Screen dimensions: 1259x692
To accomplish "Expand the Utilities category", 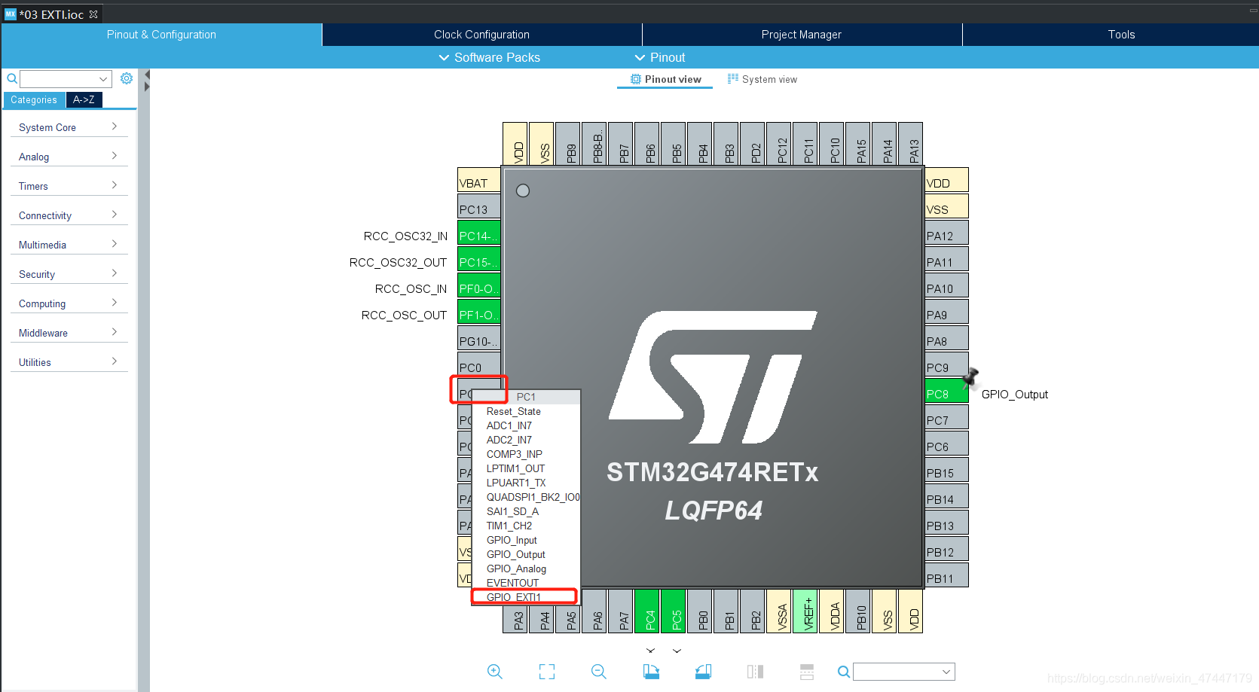I will click(x=69, y=362).
